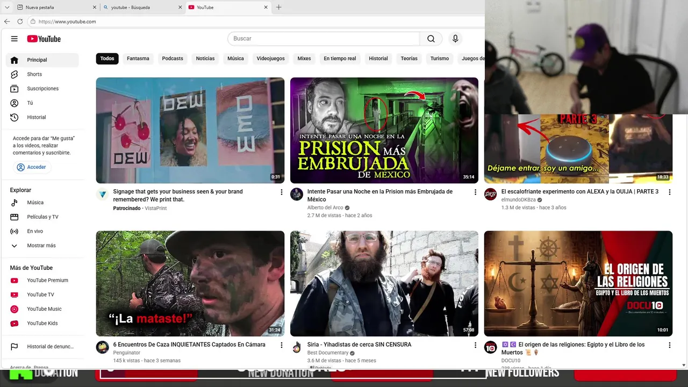Reload the page with refresh button
This screenshot has height=387, width=688.
[20, 21]
